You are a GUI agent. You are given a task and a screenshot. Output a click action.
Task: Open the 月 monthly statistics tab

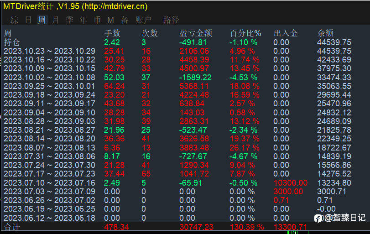tap(56, 20)
